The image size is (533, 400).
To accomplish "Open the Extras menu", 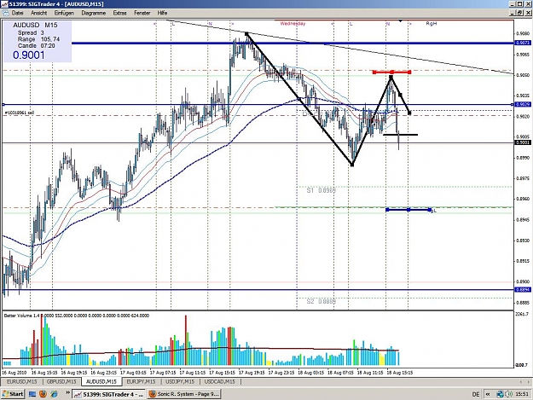I will tap(119, 13).
